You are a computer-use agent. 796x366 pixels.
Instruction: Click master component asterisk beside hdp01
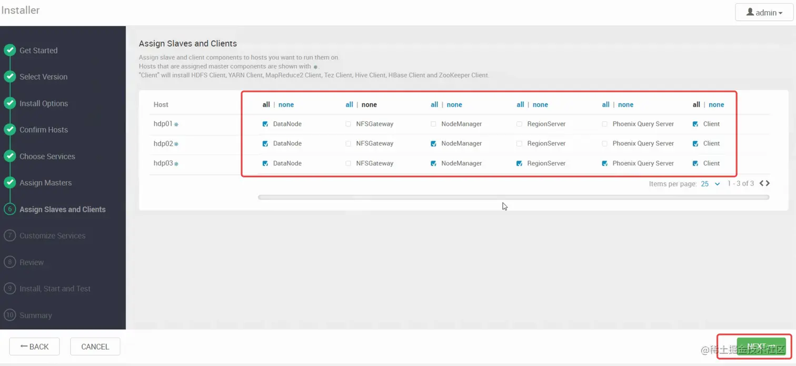click(x=176, y=125)
